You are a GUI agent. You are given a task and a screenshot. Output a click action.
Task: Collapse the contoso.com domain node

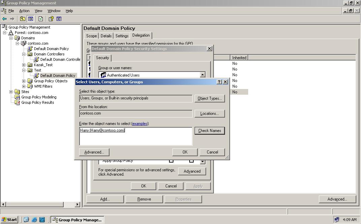tap(17, 43)
